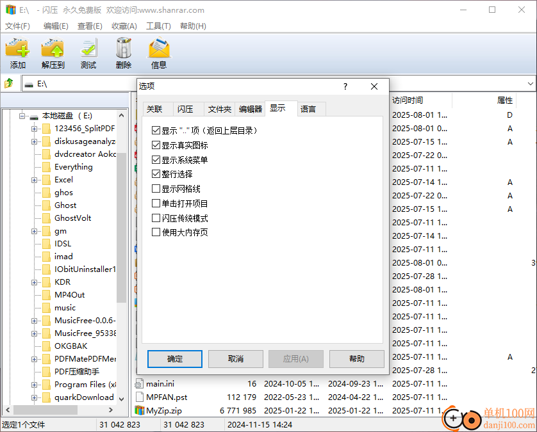Click the dialog's question mark help icon

[345, 86]
